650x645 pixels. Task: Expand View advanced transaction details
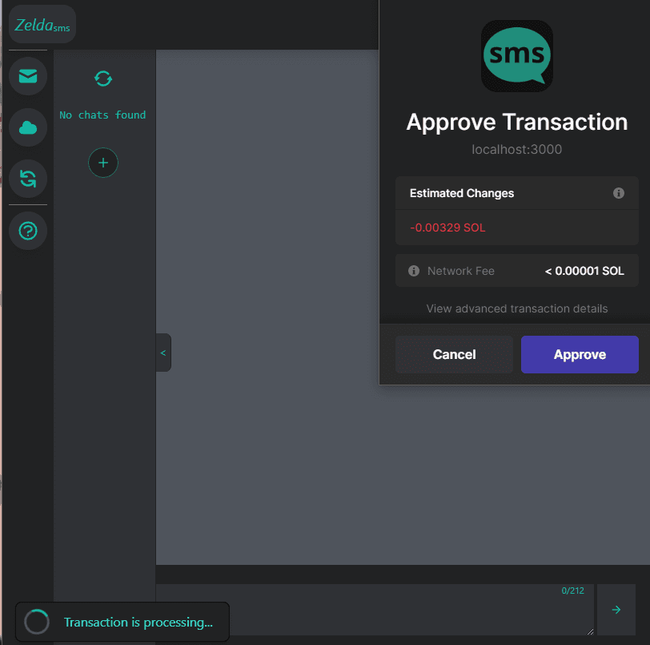(x=516, y=308)
